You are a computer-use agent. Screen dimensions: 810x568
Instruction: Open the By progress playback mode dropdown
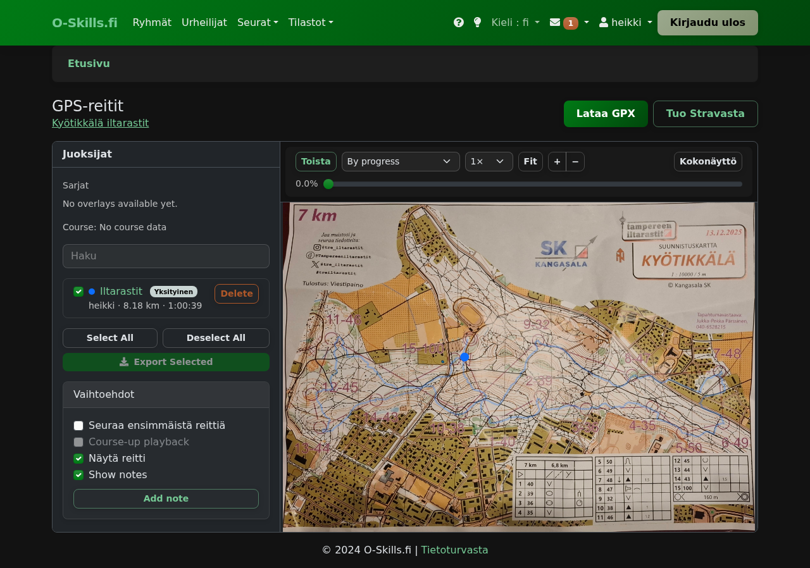click(x=400, y=161)
